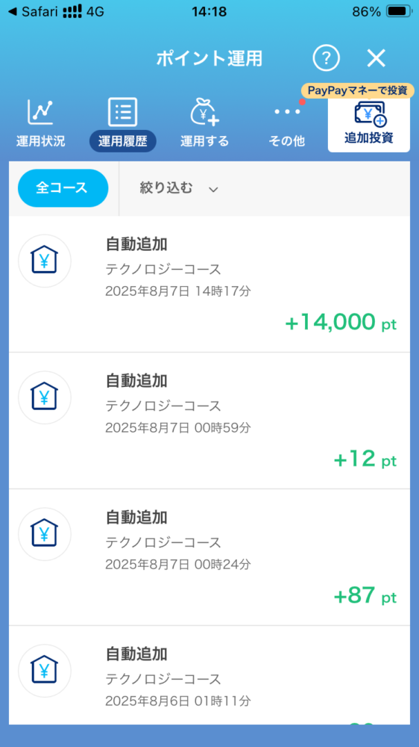
Task: Select the 運用する money bag icon
Action: click(204, 111)
